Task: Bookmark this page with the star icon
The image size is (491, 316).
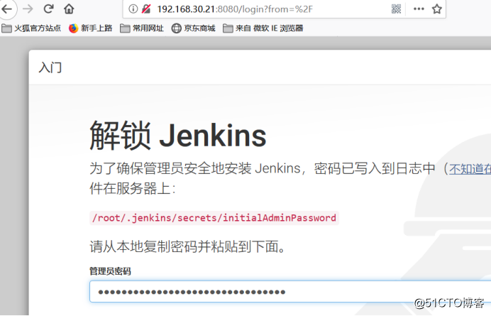Action: (x=437, y=9)
